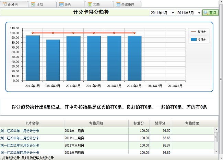Viewport: 223px width, 160px height.
Task: Click the 计分卡 tab icon
Action: [4, 4]
